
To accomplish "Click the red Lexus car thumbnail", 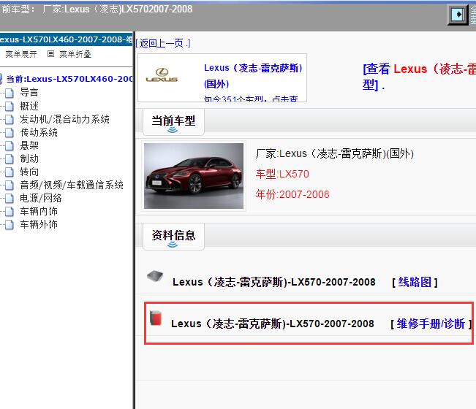I will click(x=194, y=176).
